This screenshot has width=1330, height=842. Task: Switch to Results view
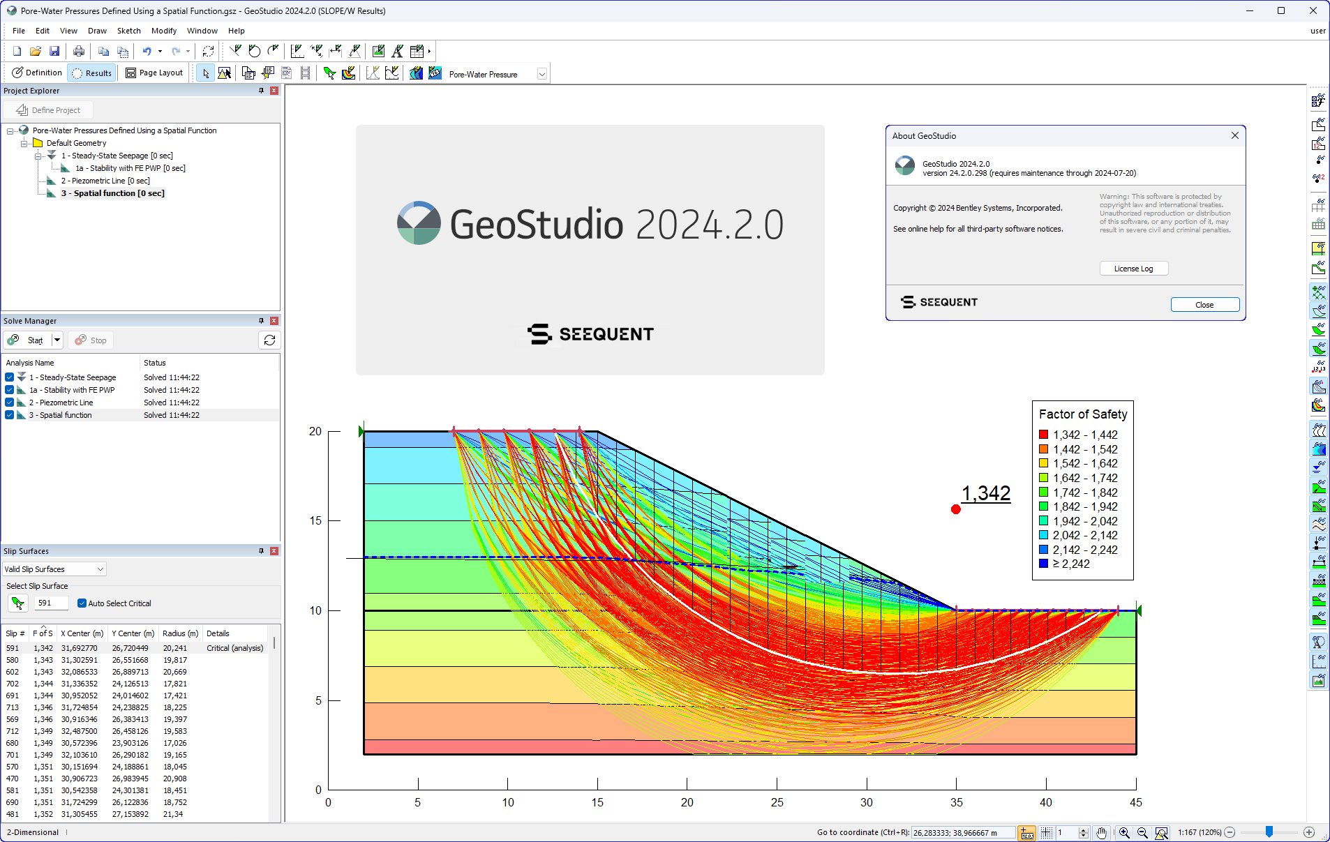(92, 73)
